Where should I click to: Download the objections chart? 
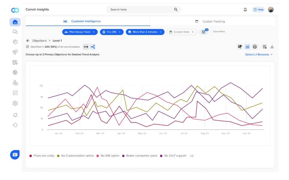click(272, 47)
